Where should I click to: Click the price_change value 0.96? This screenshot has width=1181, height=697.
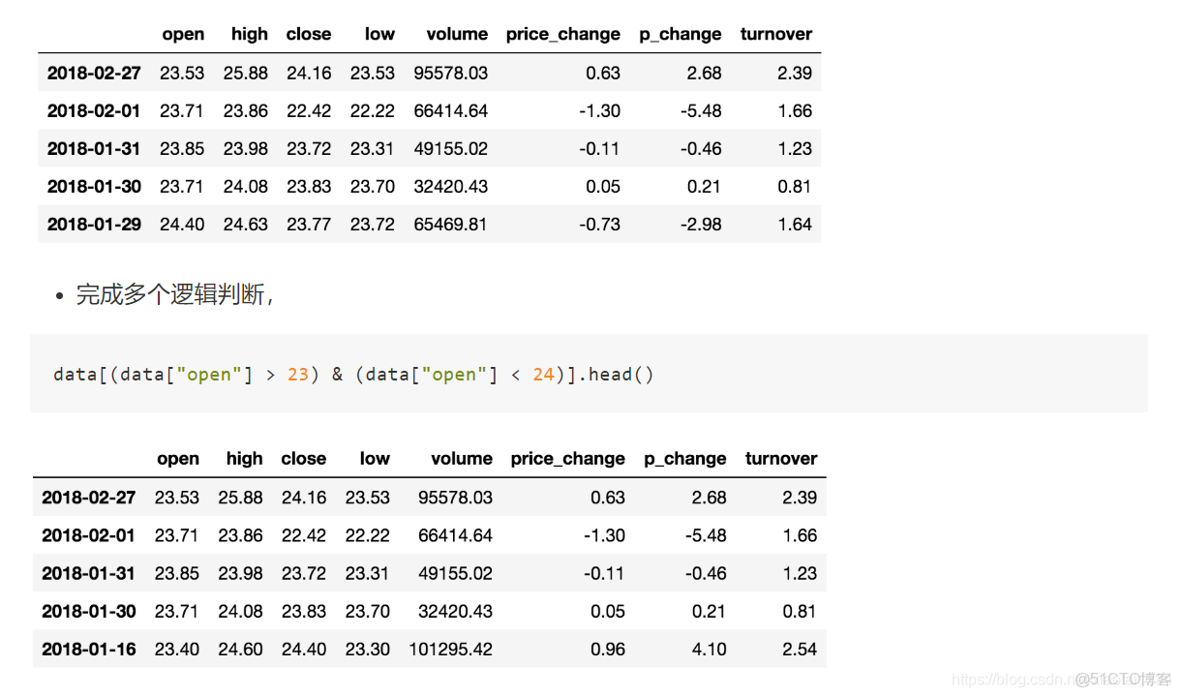point(607,650)
